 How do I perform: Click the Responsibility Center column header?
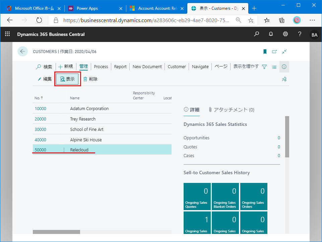(144, 95)
